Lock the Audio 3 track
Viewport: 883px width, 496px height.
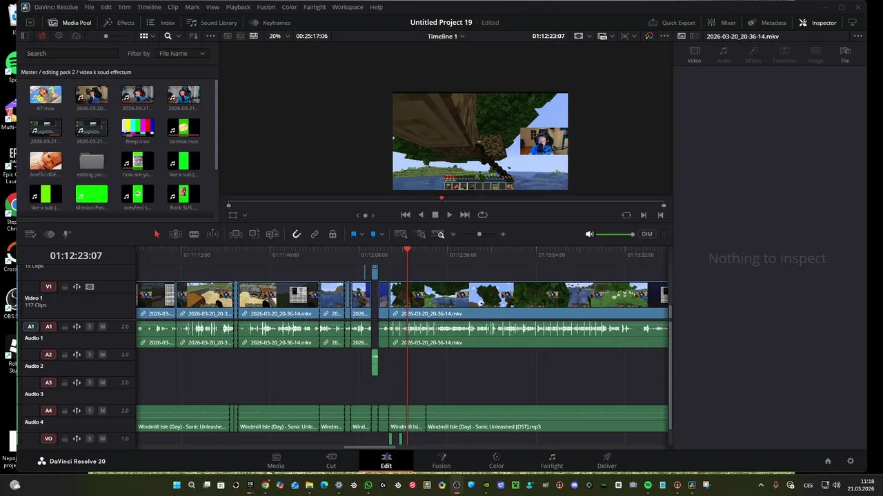click(x=64, y=382)
